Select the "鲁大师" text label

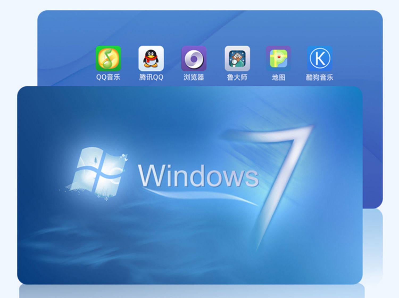point(237,77)
